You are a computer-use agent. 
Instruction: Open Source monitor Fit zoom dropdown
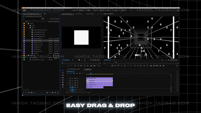coord(75,60)
